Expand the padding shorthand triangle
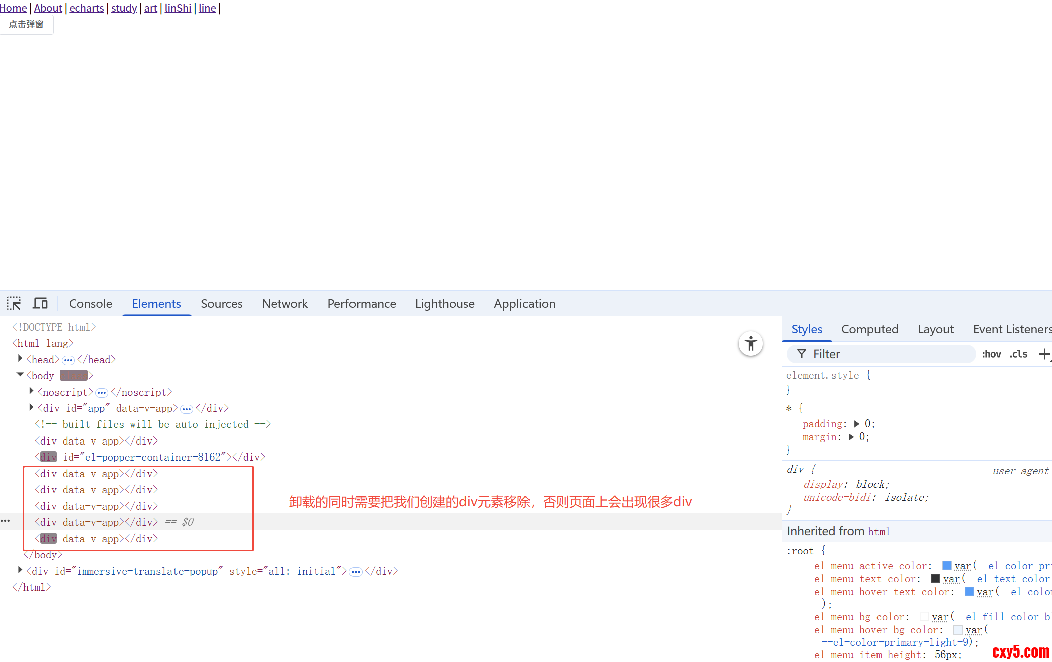Viewport: 1052px width, 662px height. [857, 424]
